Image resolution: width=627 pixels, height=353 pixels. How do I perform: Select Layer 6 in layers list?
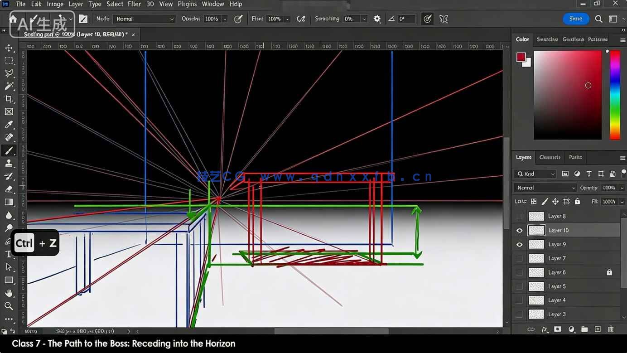click(557, 272)
